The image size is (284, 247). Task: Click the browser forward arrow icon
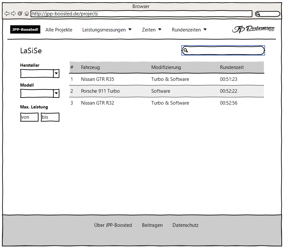(x=13, y=13)
